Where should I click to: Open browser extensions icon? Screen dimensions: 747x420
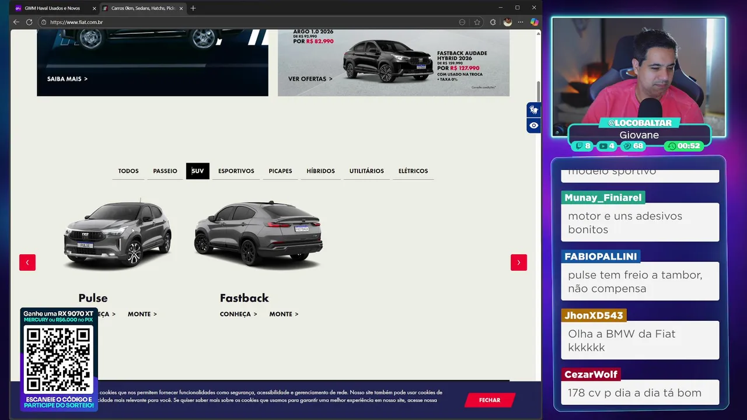pyautogui.click(x=493, y=22)
